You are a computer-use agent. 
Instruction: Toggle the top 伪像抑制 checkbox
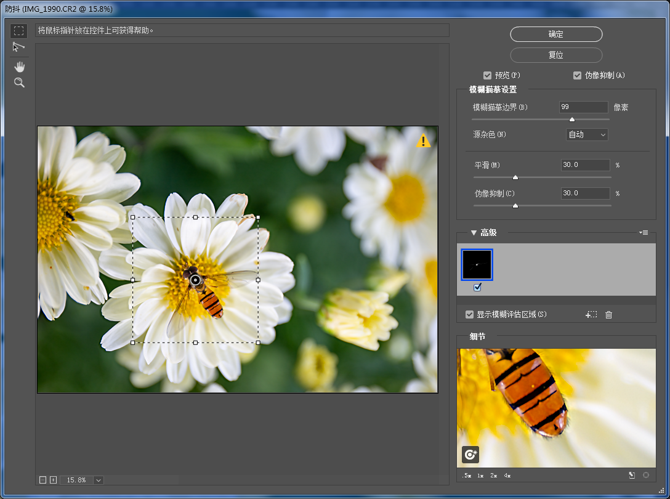coord(577,75)
